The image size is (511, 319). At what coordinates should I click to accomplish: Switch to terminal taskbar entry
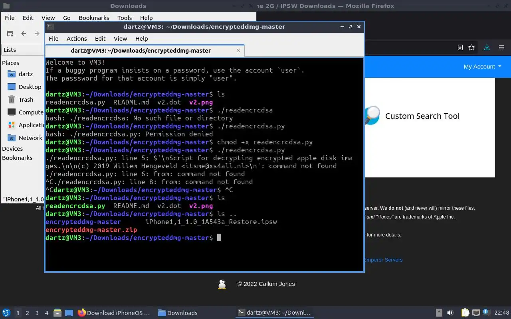(x=274, y=313)
